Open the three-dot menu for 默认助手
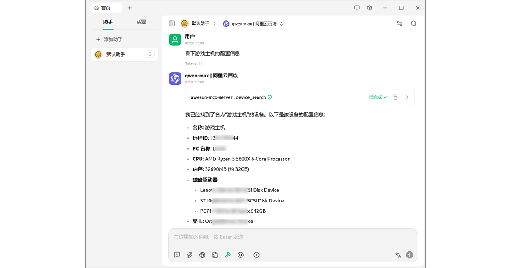This screenshot has height=268, width=511. click(x=150, y=54)
